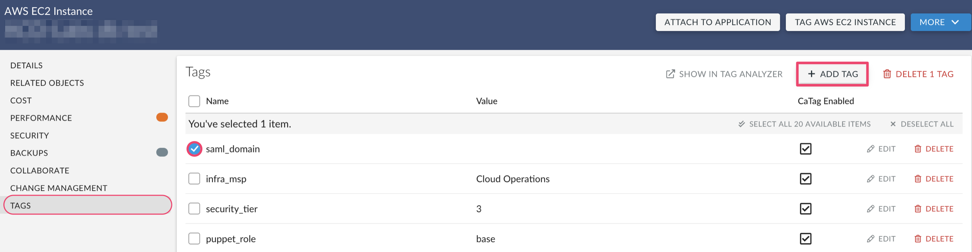
Task: Click the plus icon on Add Tag
Action: (811, 74)
